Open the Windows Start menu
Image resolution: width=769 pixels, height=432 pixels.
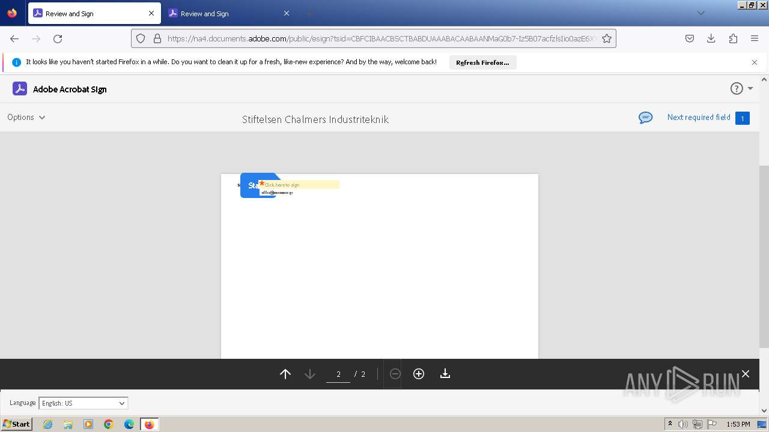click(x=17, y=424)
